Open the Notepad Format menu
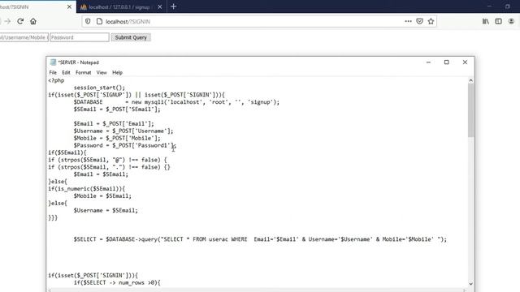The image size is (520, 292). click(x=83, y=72)
